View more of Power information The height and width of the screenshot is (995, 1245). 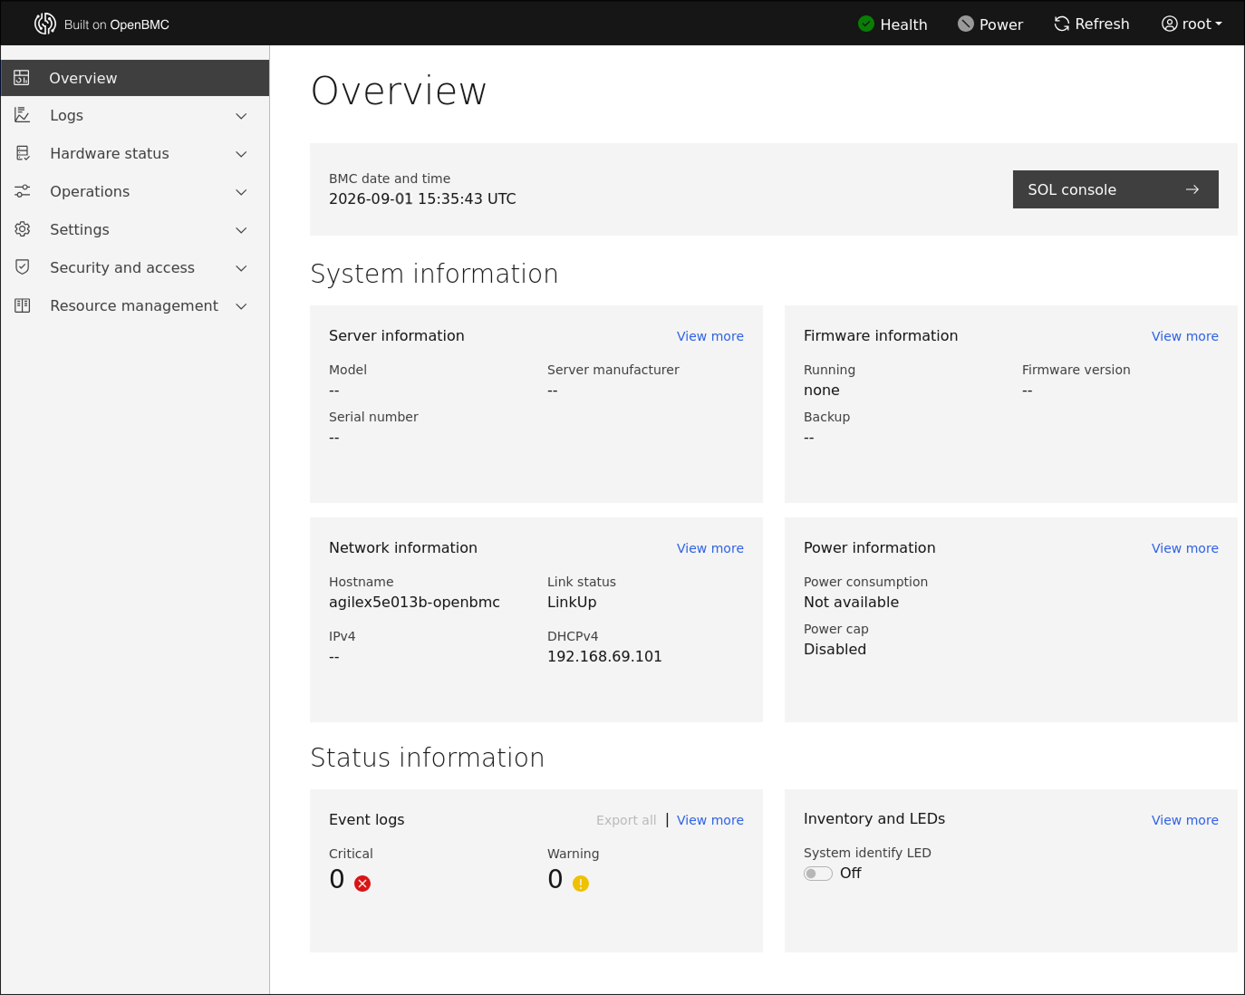pyautogui.click(x=1185, y=548)
